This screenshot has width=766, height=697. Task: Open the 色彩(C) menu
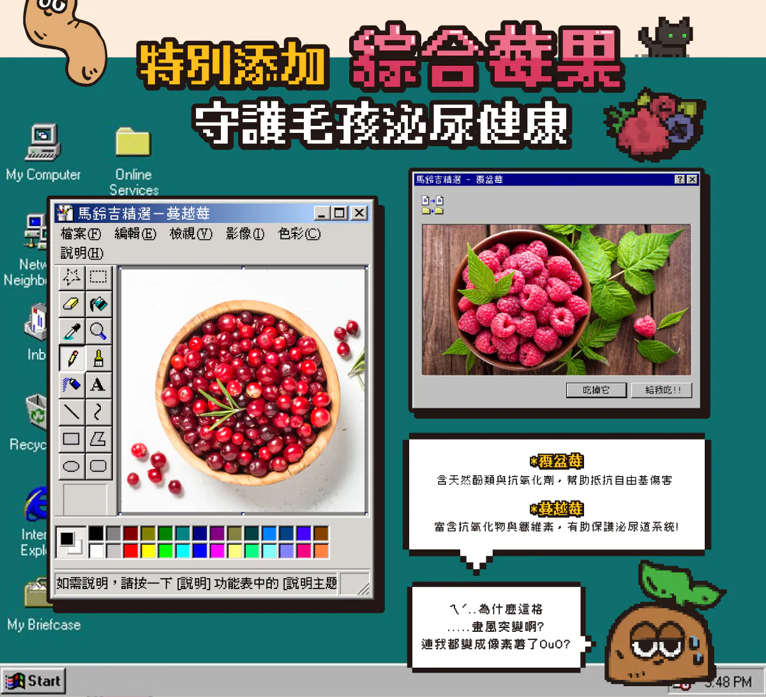[299, 234]
